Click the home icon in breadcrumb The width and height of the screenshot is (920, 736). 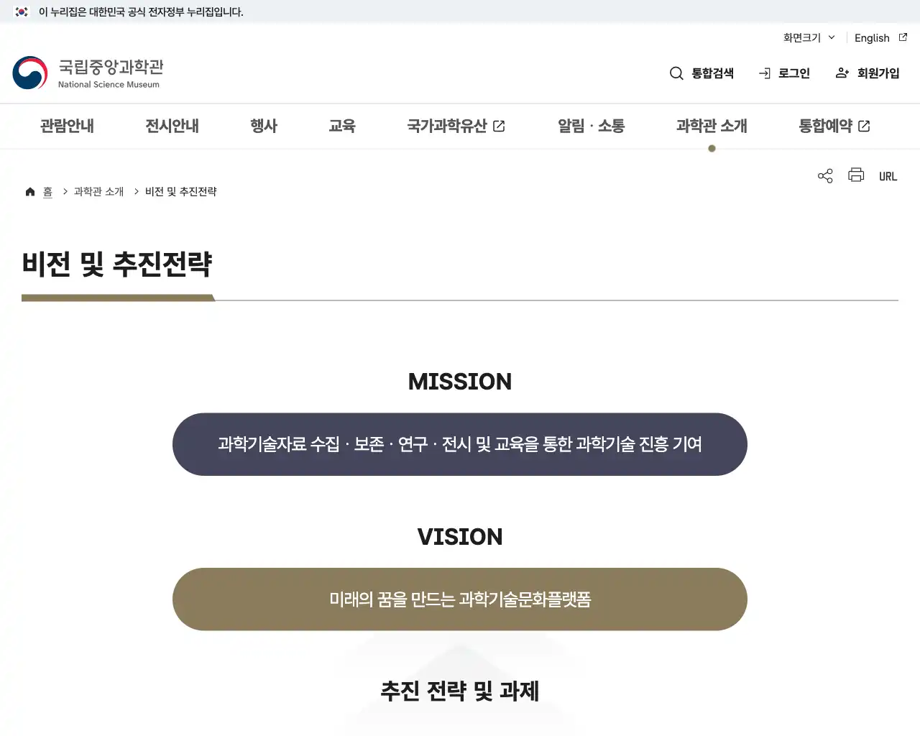pyautogui.click(x=30, y=192)
